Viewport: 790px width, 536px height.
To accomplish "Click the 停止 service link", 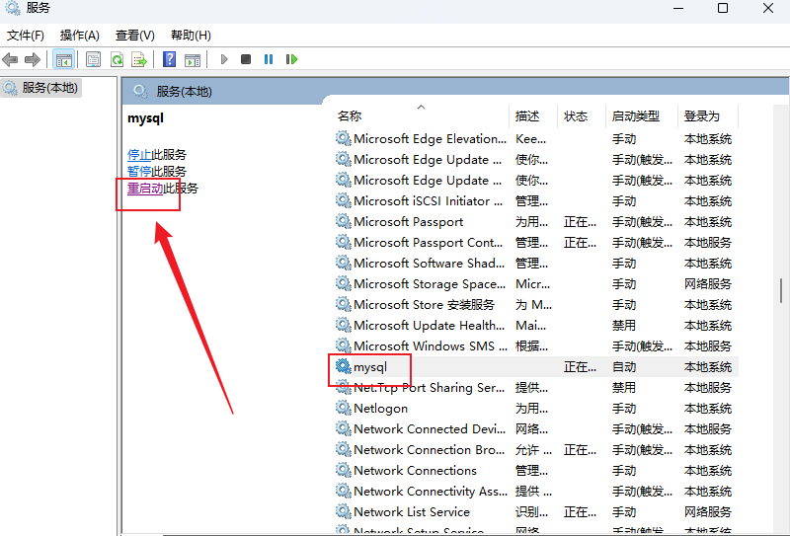I will [x=139, y=155].
